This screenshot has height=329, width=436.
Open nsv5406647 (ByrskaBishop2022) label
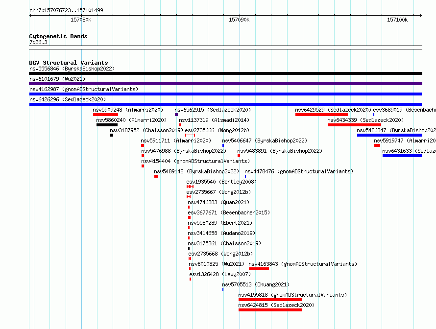265,141
